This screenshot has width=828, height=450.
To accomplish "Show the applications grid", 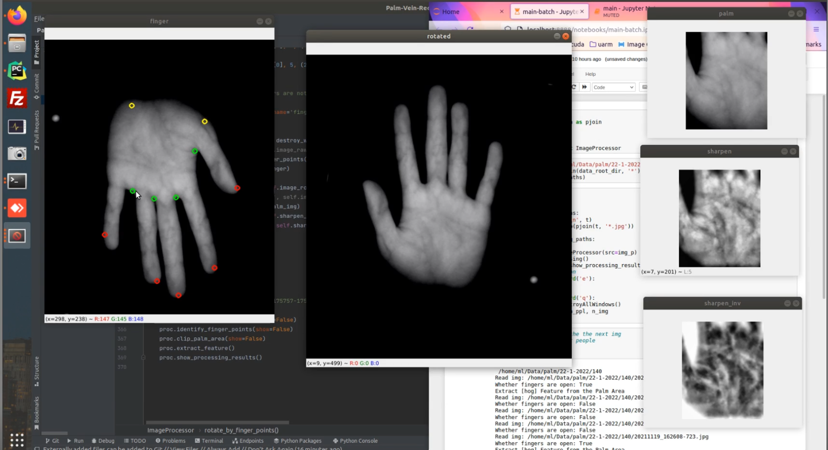I will [17, 440].
